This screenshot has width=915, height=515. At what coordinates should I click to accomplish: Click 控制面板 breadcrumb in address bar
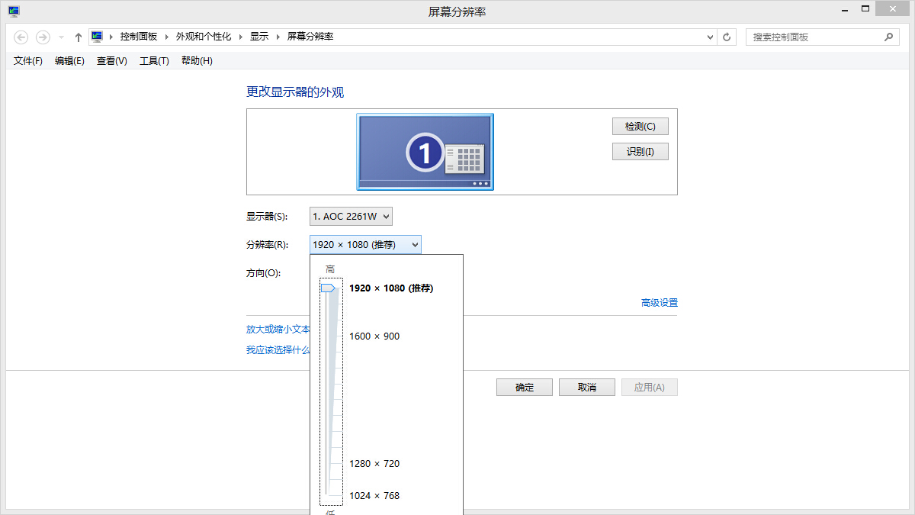tap(138, 37)
